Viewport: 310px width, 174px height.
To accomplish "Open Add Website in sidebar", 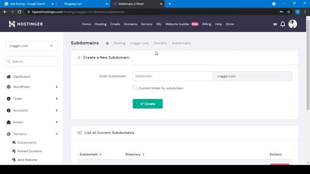I will (27, 160).
